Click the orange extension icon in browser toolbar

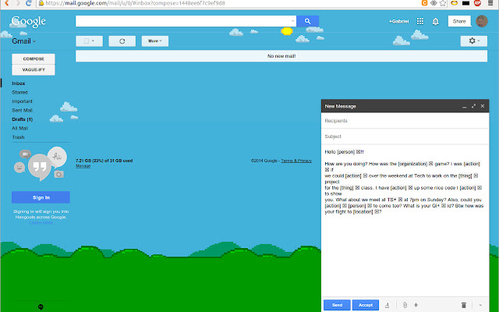coord(424,3)
